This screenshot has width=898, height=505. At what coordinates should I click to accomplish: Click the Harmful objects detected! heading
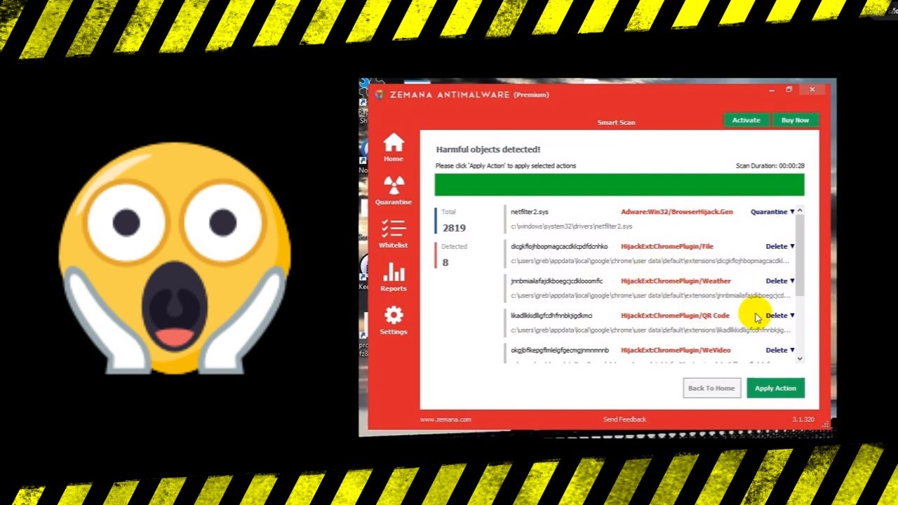click(488, 149)
